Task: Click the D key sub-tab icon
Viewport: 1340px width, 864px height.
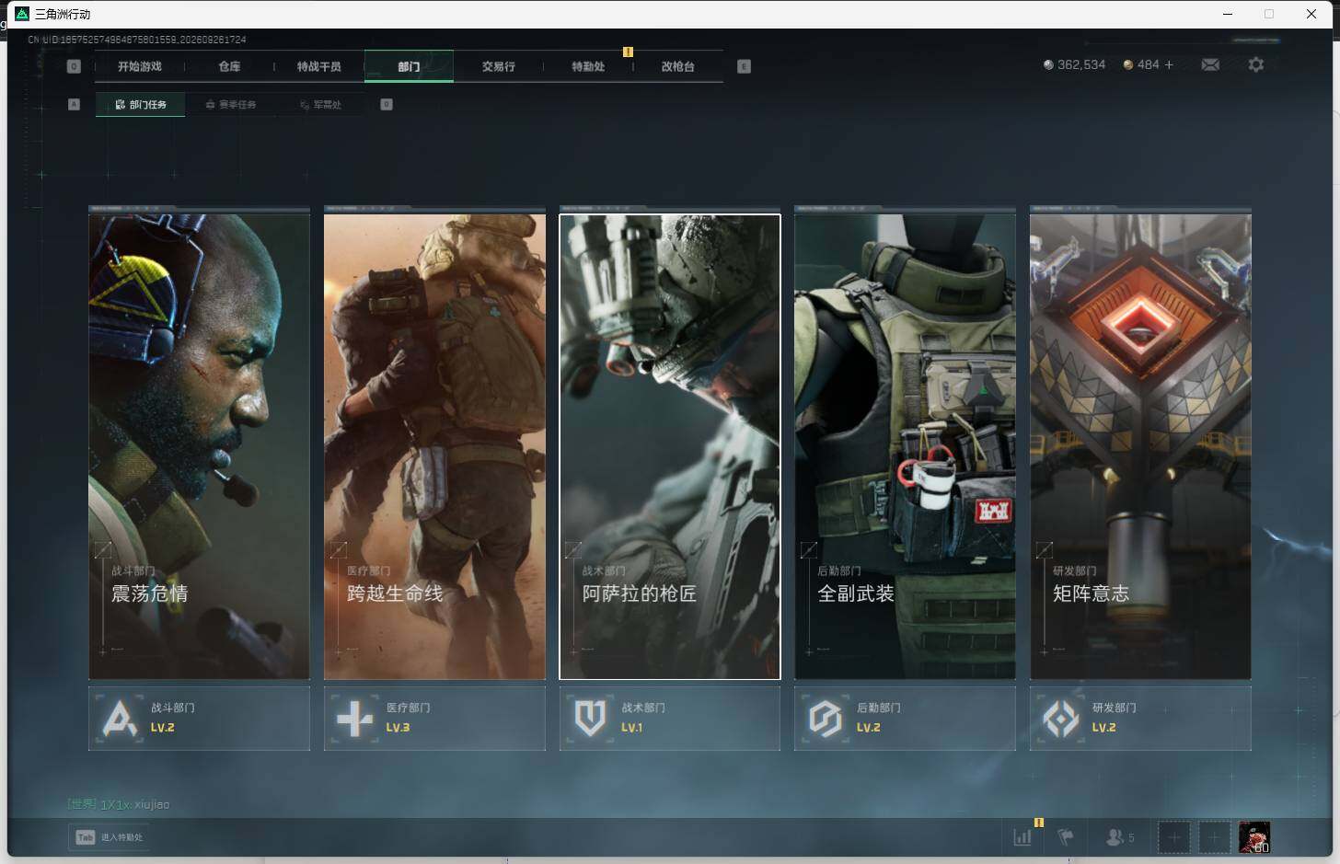Action: pyautogui.click(x=387, y=104)
